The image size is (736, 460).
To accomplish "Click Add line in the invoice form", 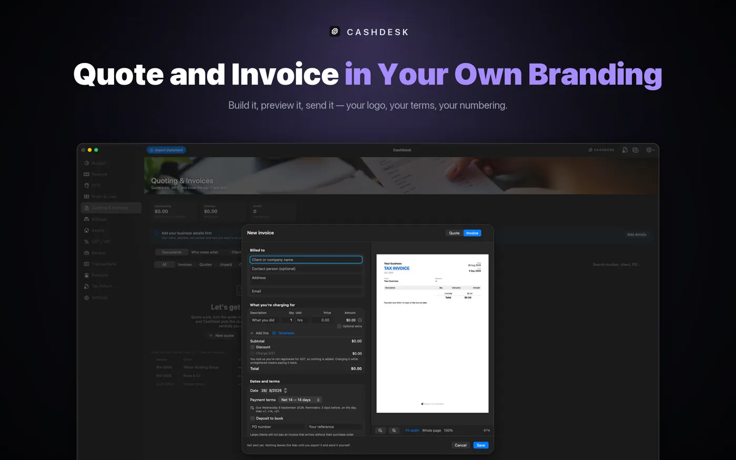I will coord(259,333).
